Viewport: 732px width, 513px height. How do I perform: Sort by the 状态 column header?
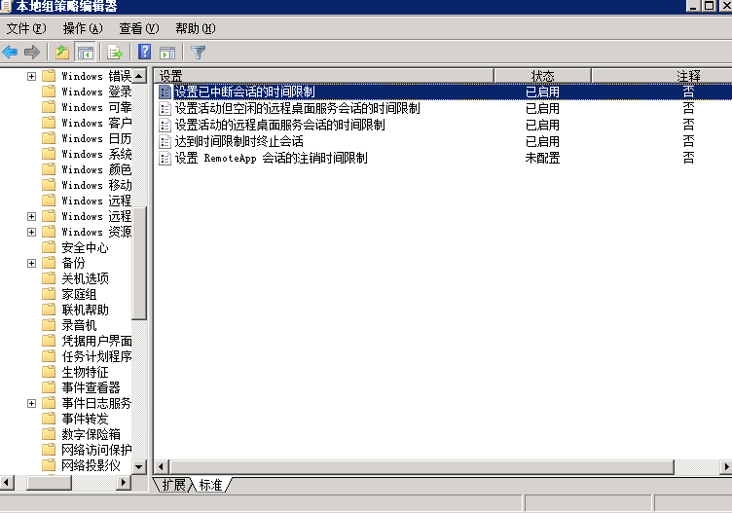542,76
